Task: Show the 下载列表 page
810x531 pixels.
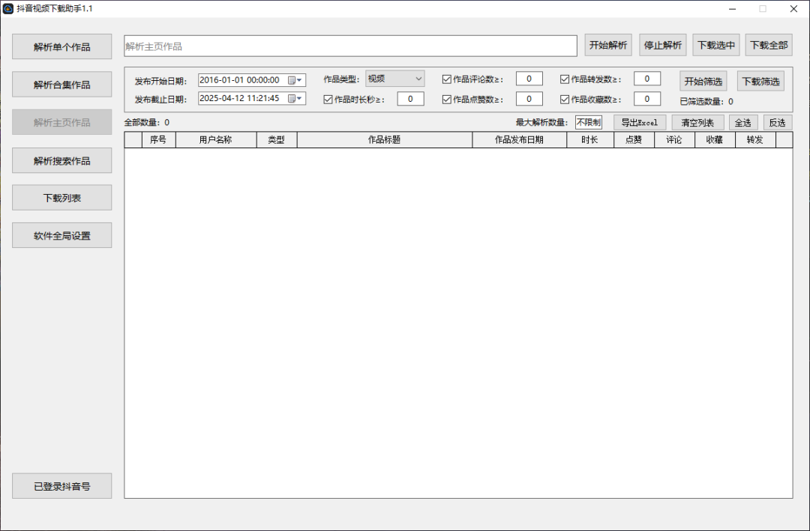Action: click(62, 198)
